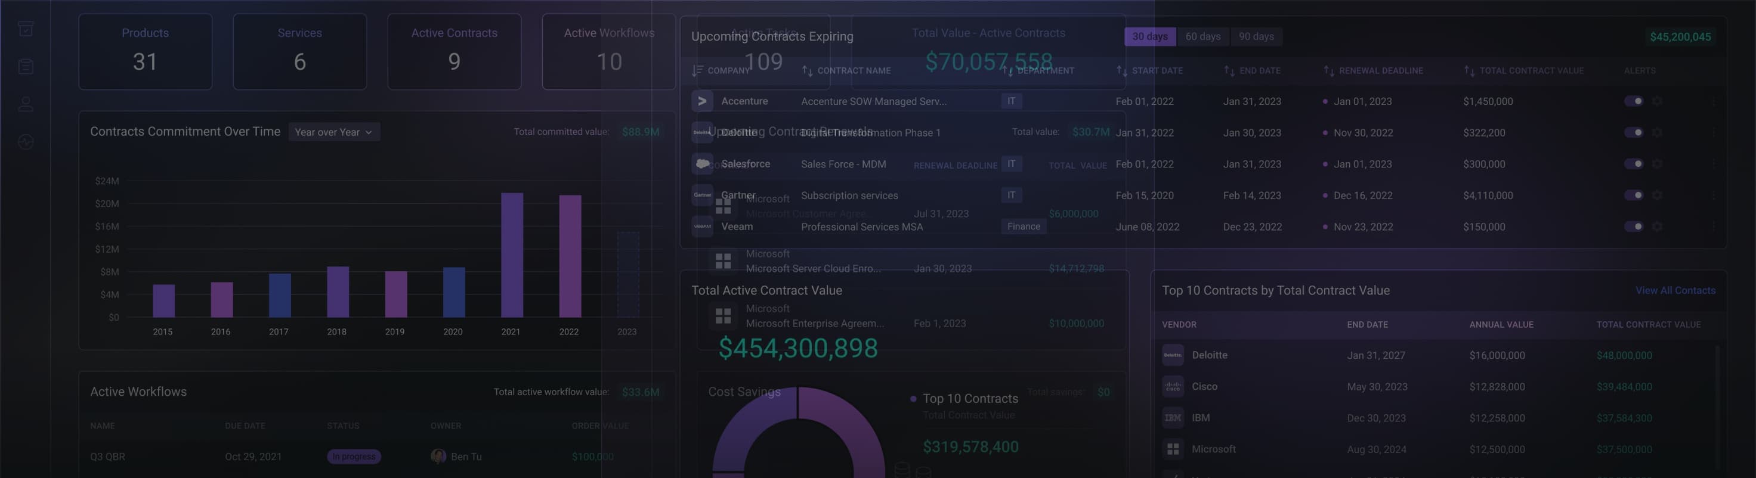Click the View All Contacts link
This screenshot has width=1756, height=478.
tap(1675, 291)
